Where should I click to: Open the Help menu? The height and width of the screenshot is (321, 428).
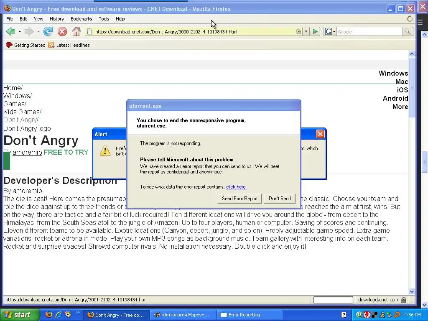(120, 19)
